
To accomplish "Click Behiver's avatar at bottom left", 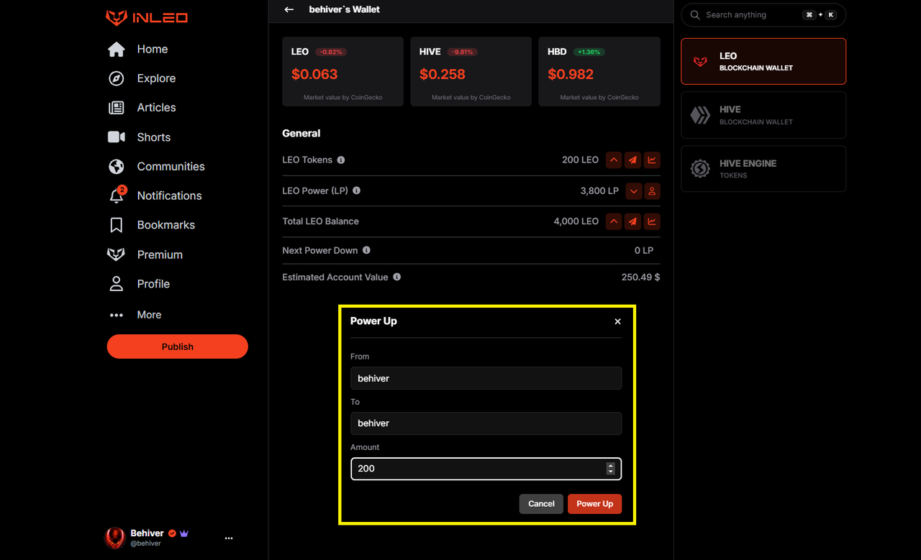I will tap(115, 538).
